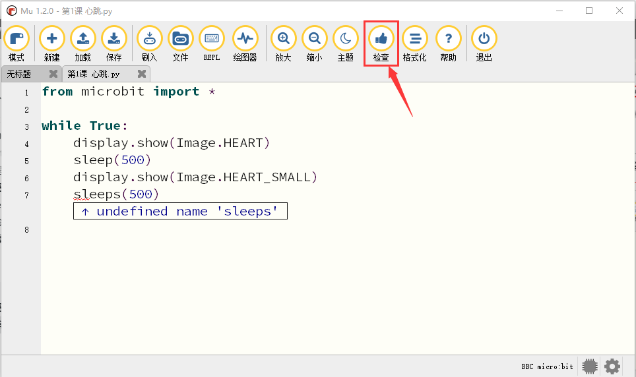
Task: Quit Mu with 退出
Action: point(484,43)
